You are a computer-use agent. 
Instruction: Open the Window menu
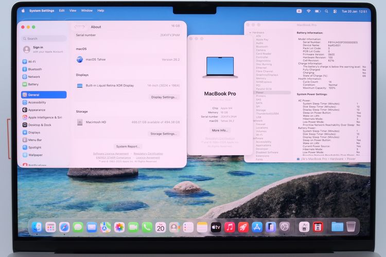pos(87,11)
